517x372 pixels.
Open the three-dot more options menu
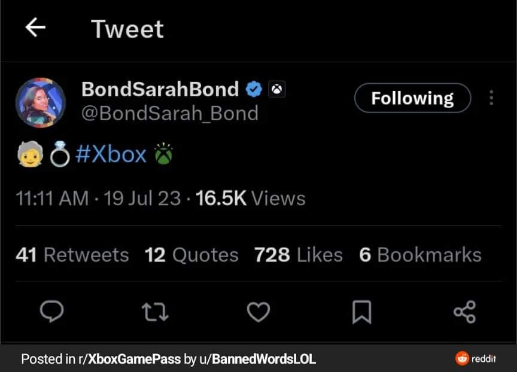pyautogui.click(x=491, y=98)
